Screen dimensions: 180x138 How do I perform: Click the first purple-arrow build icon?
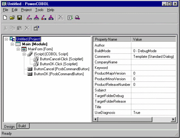pyautogui.click(x=29, y=18)
